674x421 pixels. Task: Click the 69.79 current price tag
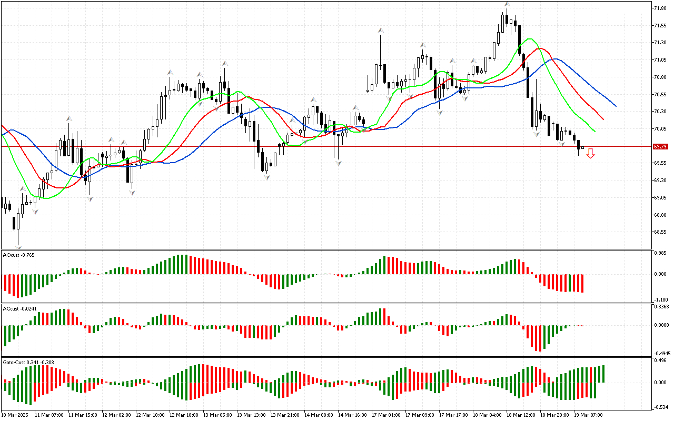point(660,147)
